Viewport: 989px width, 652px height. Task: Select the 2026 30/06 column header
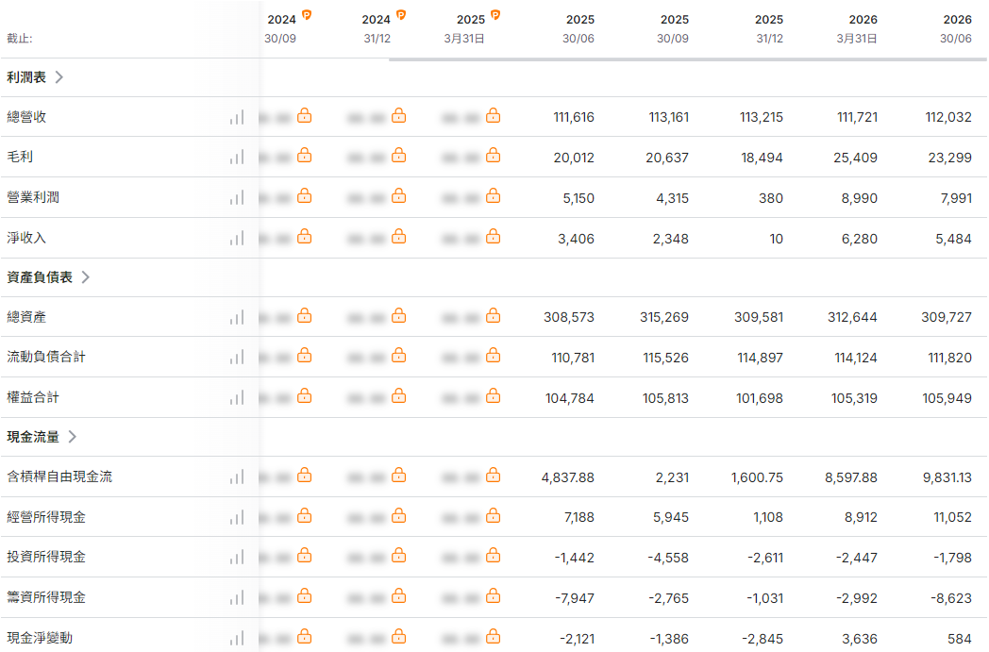click(956, 29)
